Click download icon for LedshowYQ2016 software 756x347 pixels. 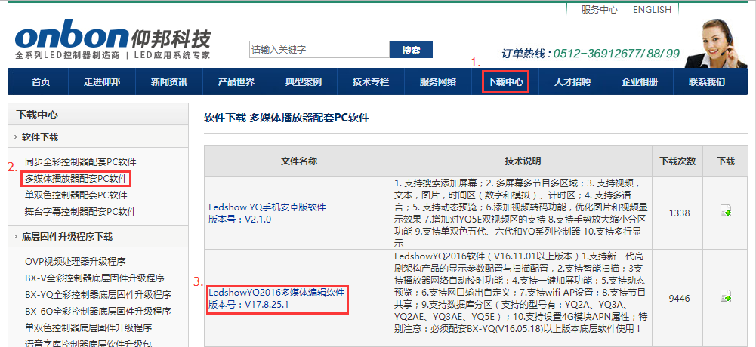click(726, 296)
